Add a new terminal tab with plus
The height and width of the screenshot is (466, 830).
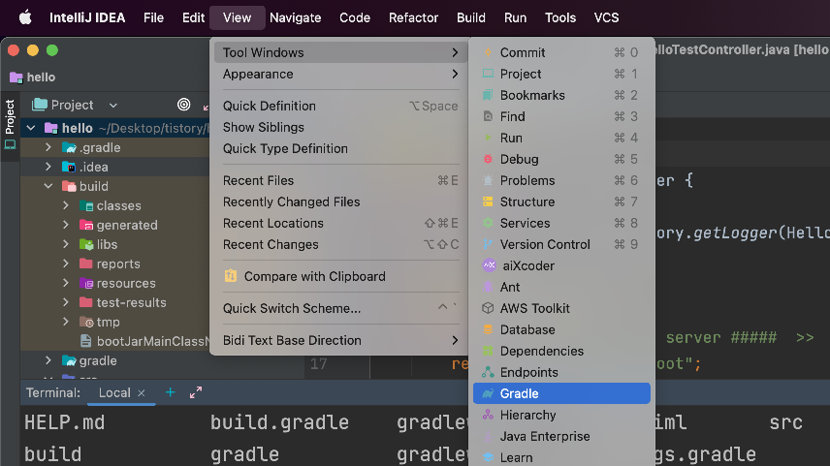tap(170, 392)
